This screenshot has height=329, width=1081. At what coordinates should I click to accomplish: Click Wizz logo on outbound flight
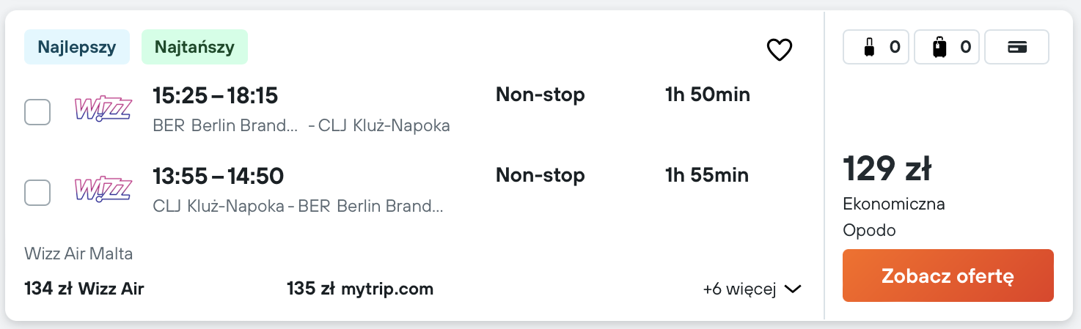coord(103,110)
